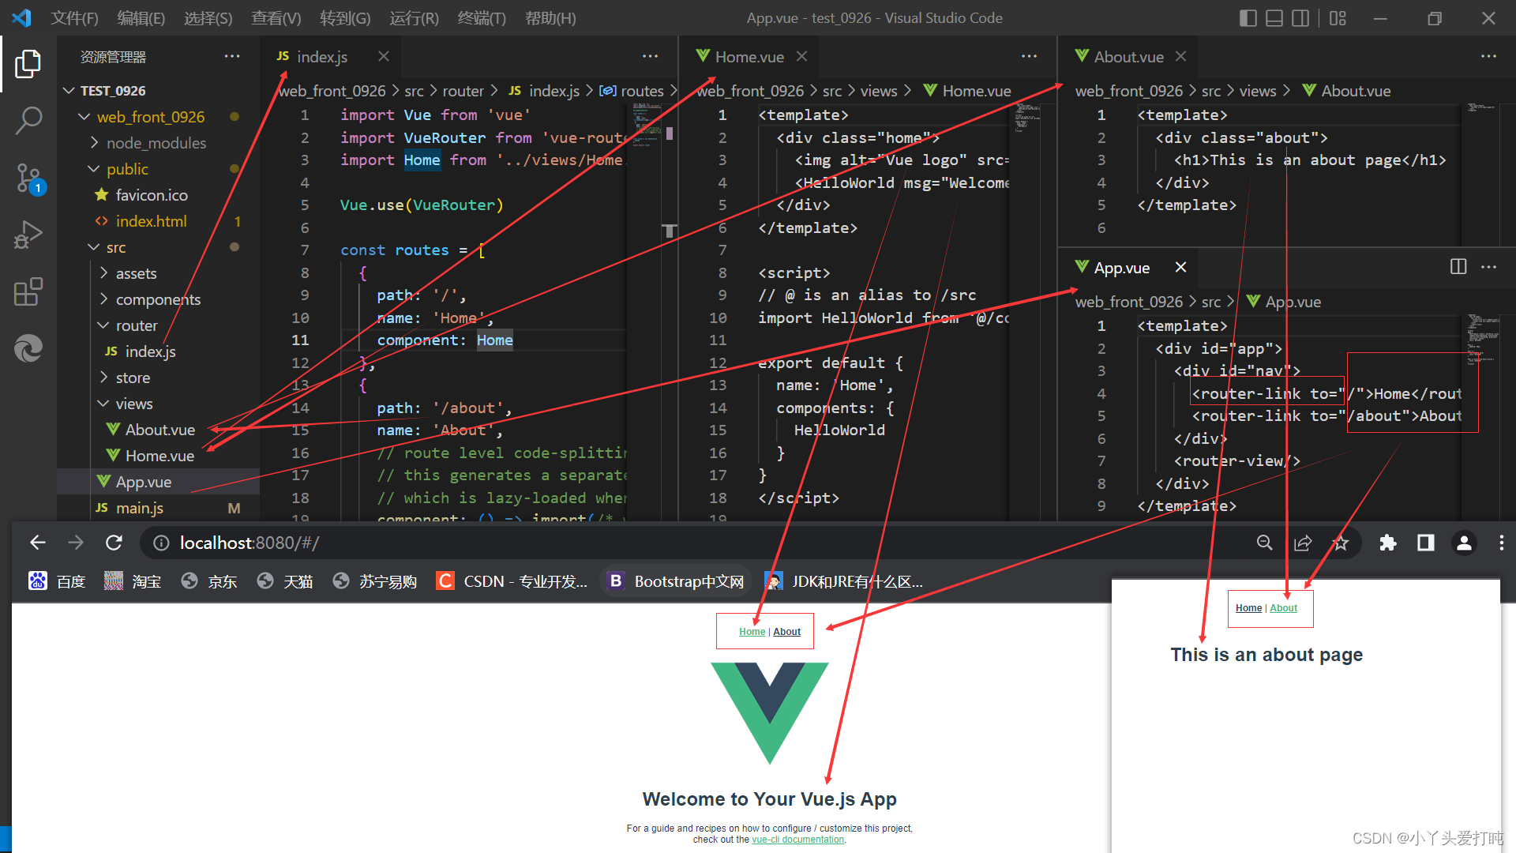Open favicon.ico in the file tree
The image size is (1516, 853).
(152, 195)
